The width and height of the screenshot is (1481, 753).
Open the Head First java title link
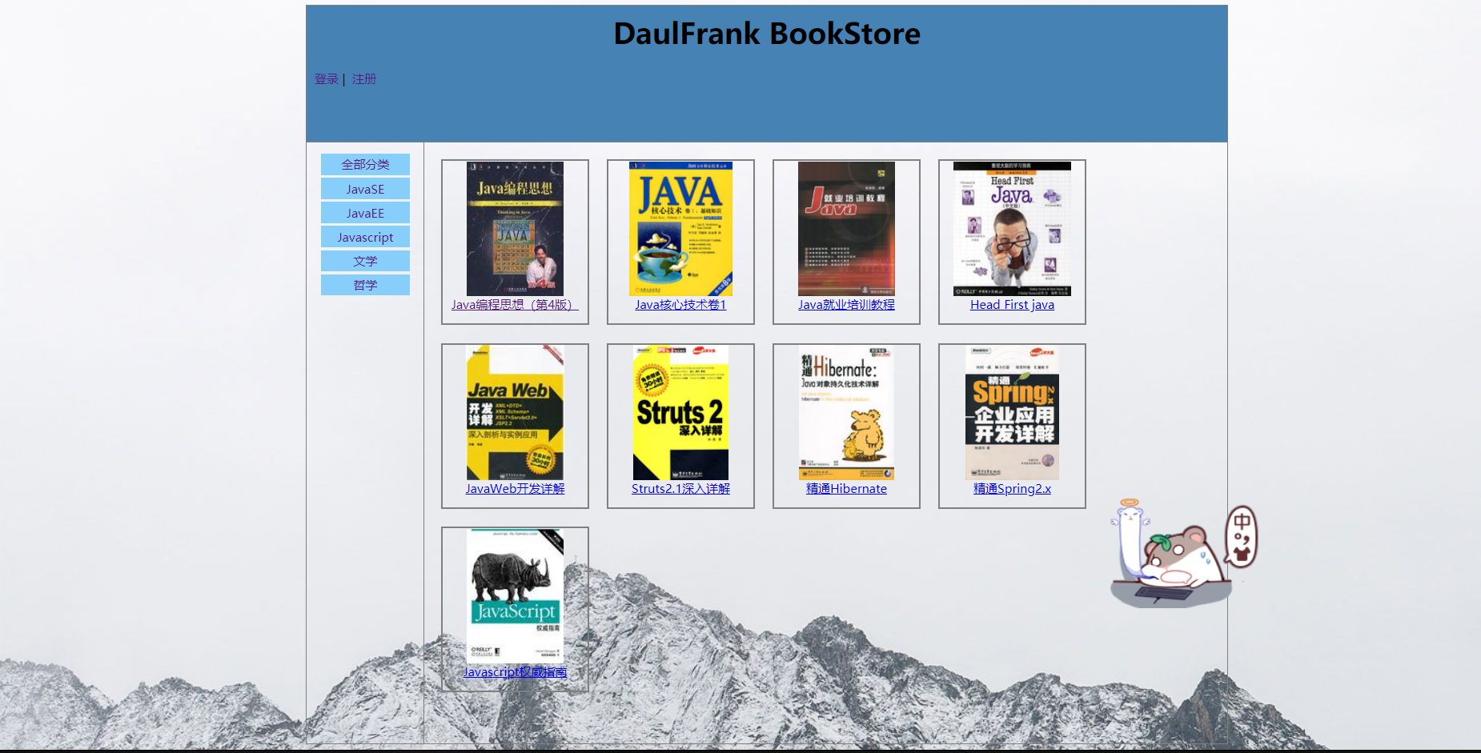tap(1012, 305)
